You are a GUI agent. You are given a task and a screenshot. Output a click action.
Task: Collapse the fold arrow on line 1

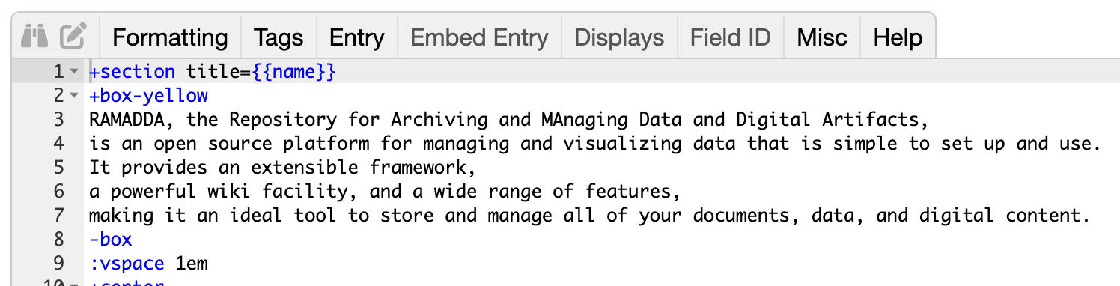(x=73, y=73)
